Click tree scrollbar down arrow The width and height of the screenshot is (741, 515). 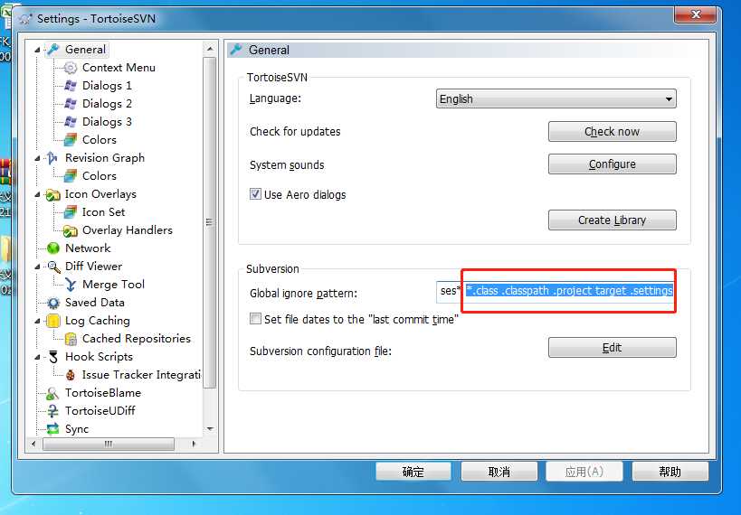pyautogui.click(x=210, y=429)
